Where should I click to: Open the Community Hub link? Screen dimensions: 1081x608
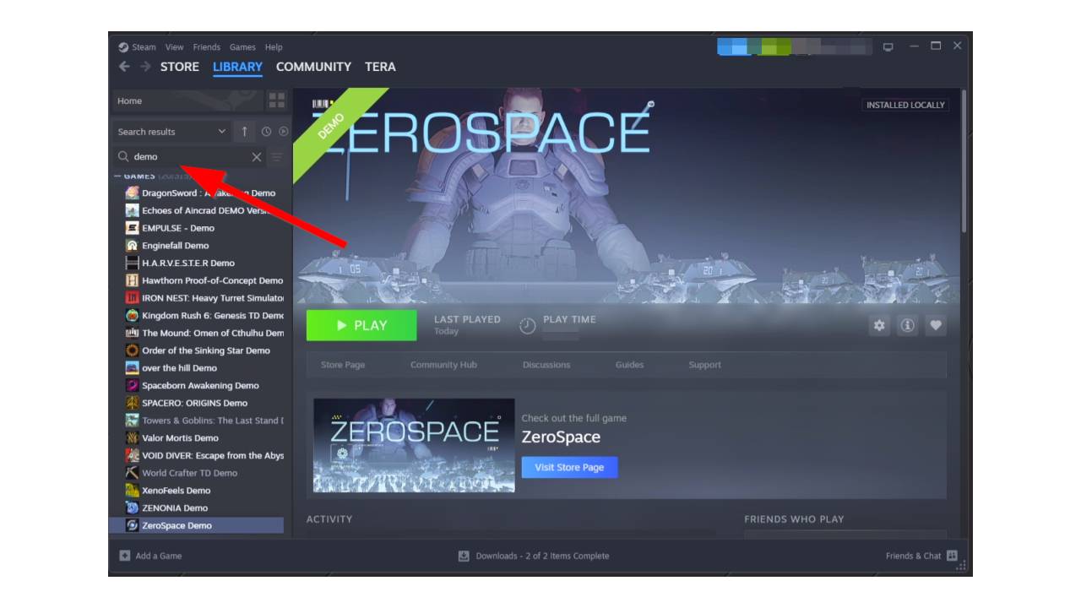click(443, 365)
